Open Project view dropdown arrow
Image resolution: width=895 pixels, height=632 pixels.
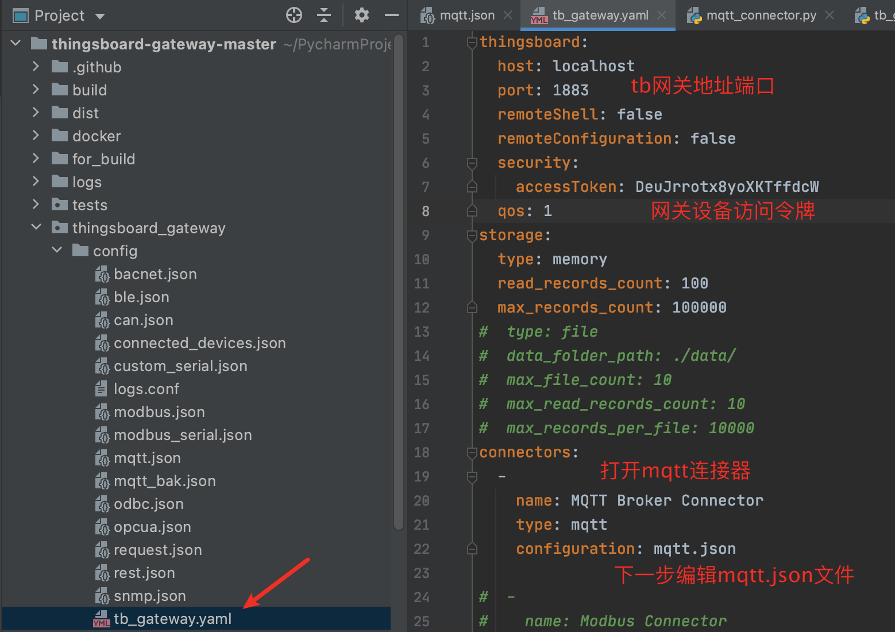pyautogui.click(x=100, y=16)
